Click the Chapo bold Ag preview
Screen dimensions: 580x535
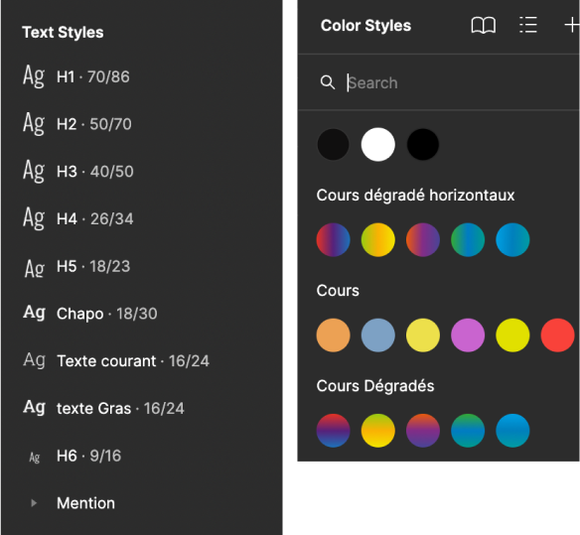pos(35,313)
